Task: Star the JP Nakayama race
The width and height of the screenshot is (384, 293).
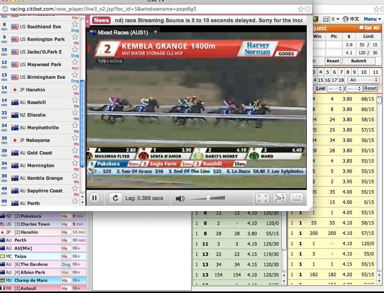Action: [x=75, y=138]
